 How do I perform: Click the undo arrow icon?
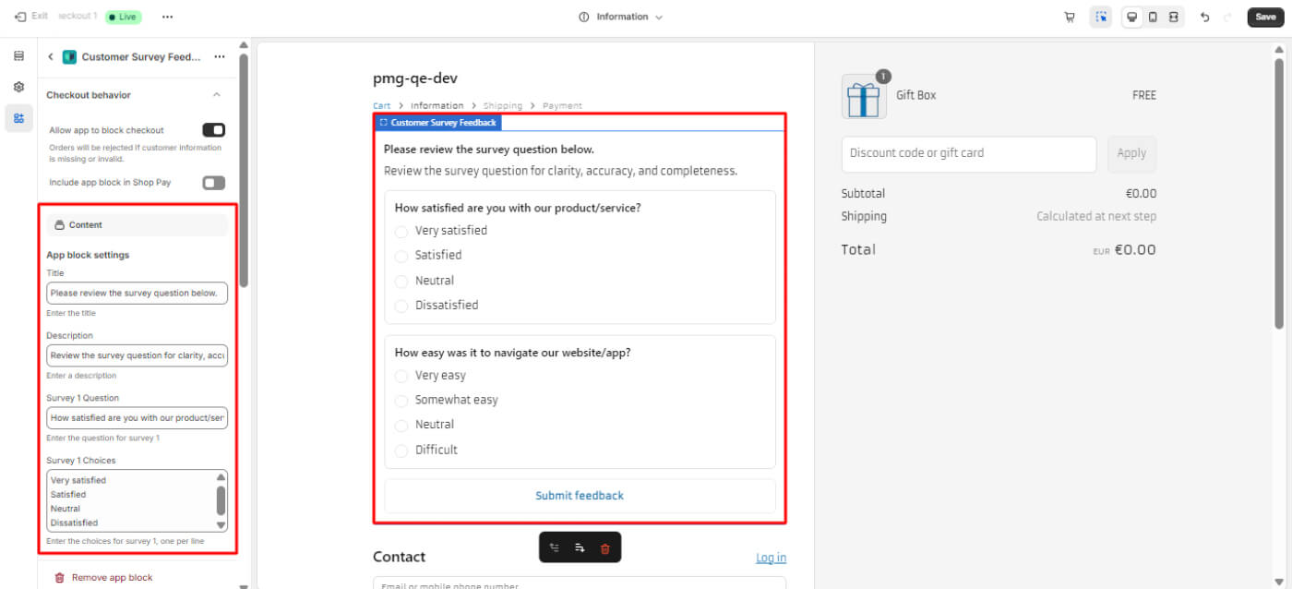(1204, 17)
